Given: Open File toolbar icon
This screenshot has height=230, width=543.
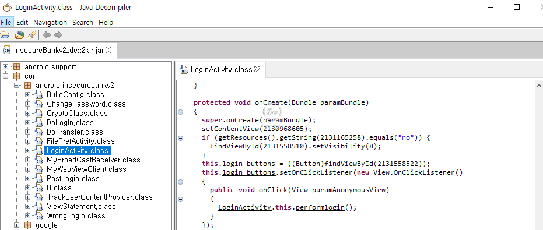Looking at the screenshot, I should [x=5, y=34].
